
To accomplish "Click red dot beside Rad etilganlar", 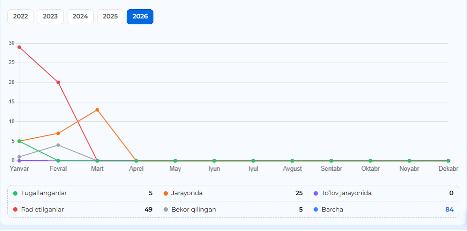I will [x=16, y=210].
